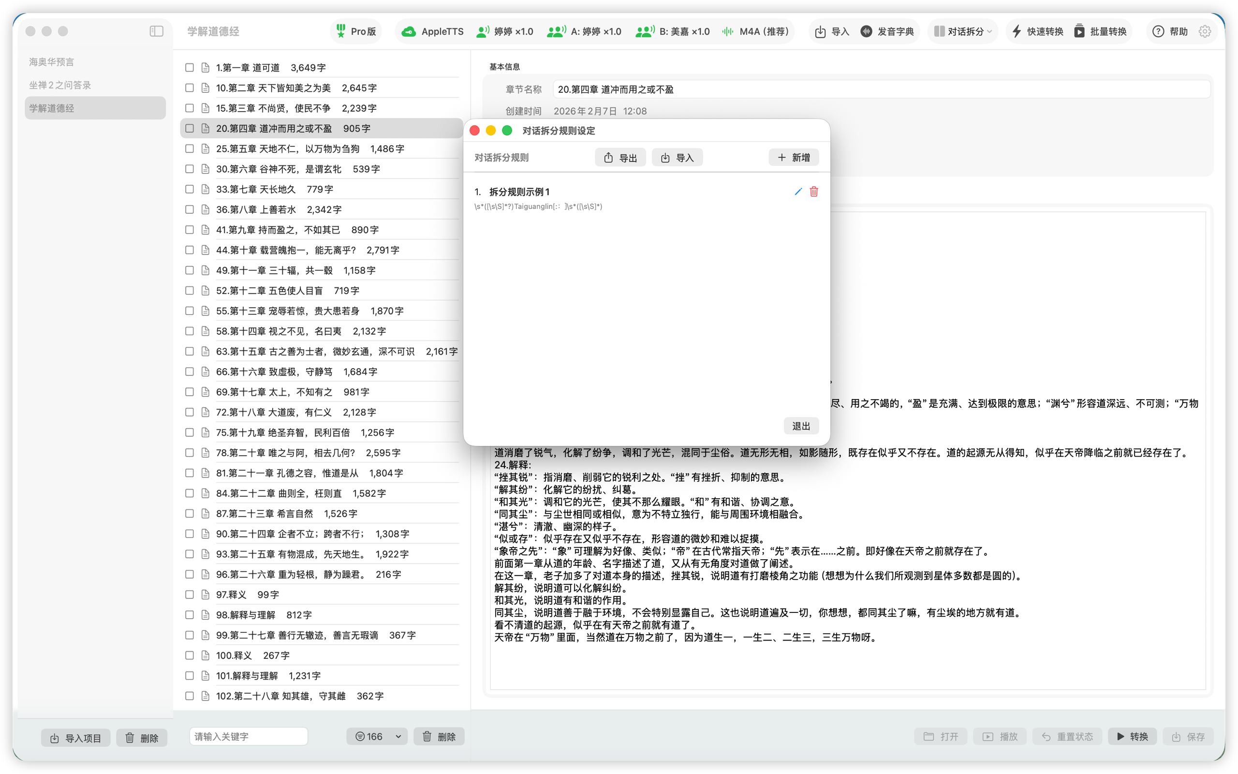Viewport: 1238px width, 774px height.
Task: Select the 海奥华预言 project
Action: pos(95,62)
